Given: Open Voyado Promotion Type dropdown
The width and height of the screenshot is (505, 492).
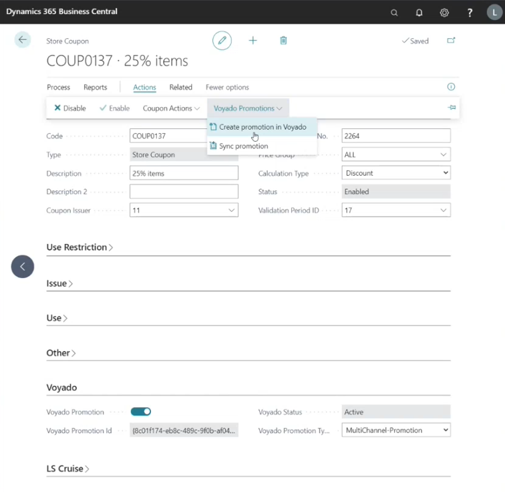Looking at the screenshot, I should [x=446, y=430].
